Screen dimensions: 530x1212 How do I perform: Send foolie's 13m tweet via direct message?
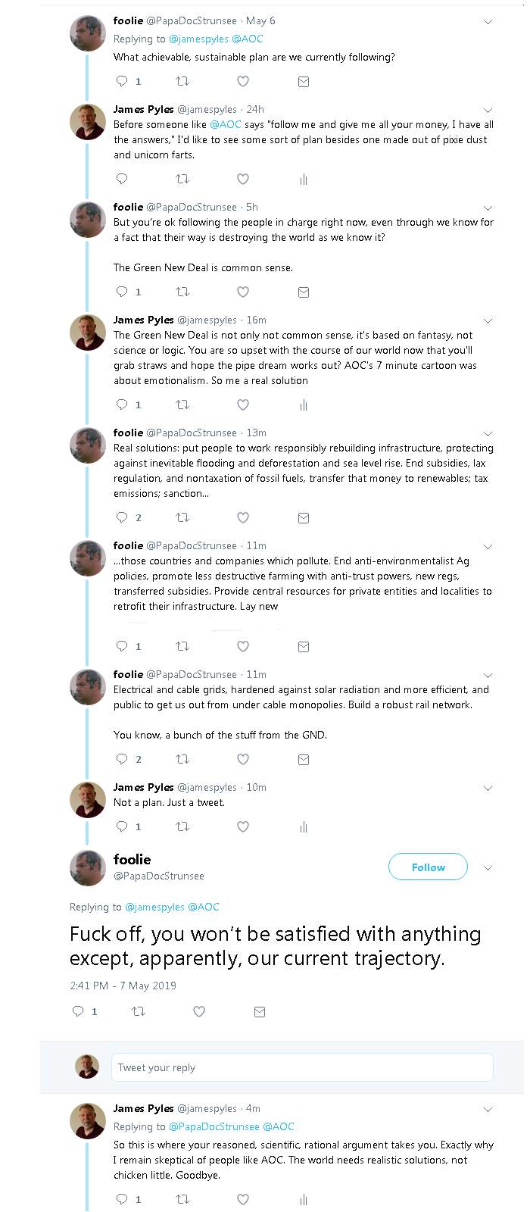(304, 518)
